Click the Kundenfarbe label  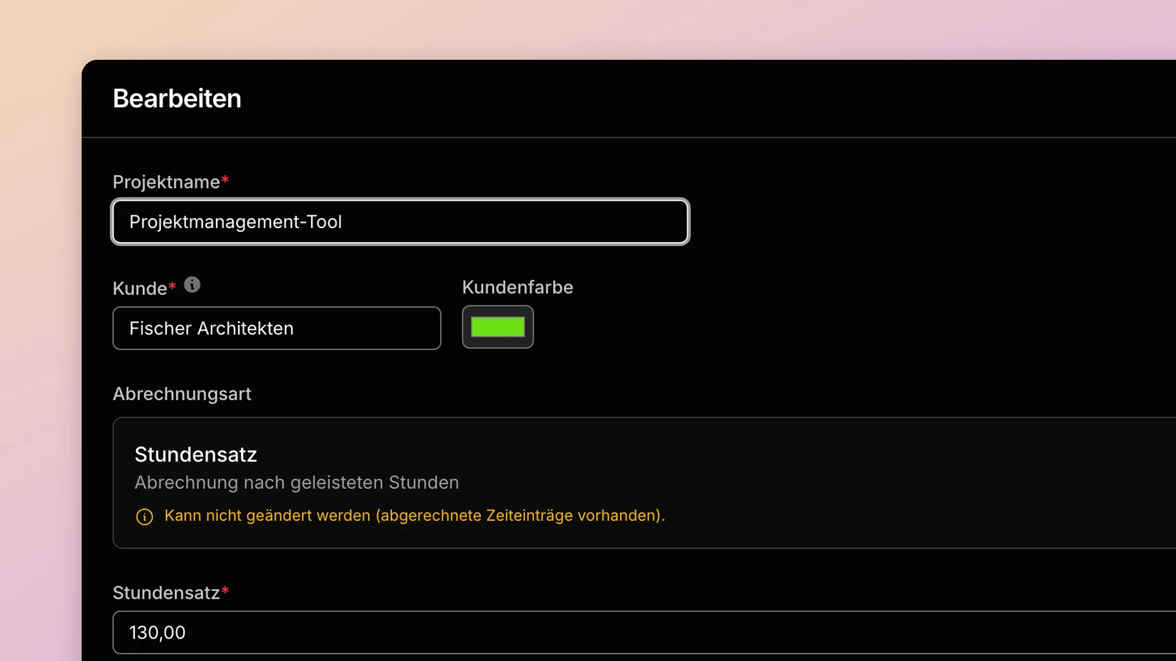pos(517,287)
